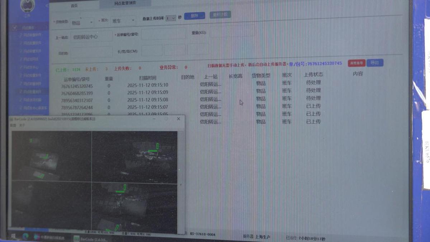Select the row with waybill 78956340312107
The height and width of the screenshot is (242, 430).
point(77,100)
